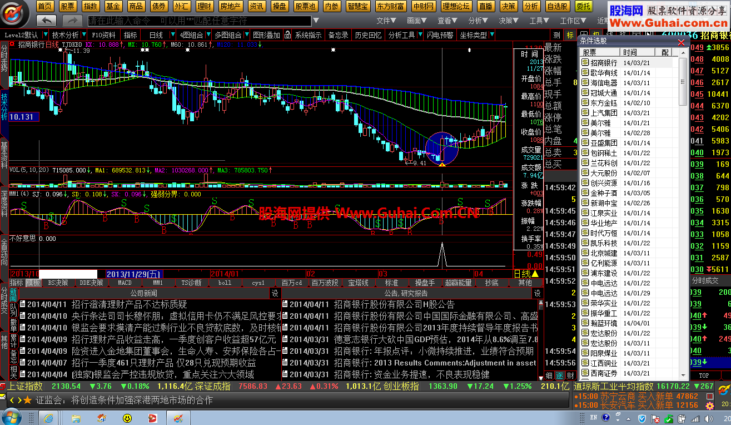Expand the 分析 dropdown menu
The height and width of the screenshot is (425, 731).
(478, 21)
